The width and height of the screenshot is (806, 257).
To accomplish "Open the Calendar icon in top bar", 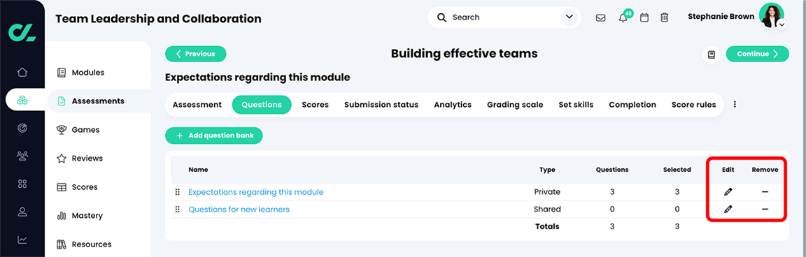I will pyautogui.click(x=644, y=17).
